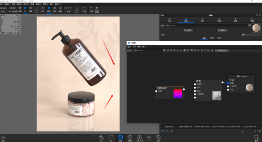
Task: Click the Geometry Nodes button in graph toolbar
Action: pos(222,50)
